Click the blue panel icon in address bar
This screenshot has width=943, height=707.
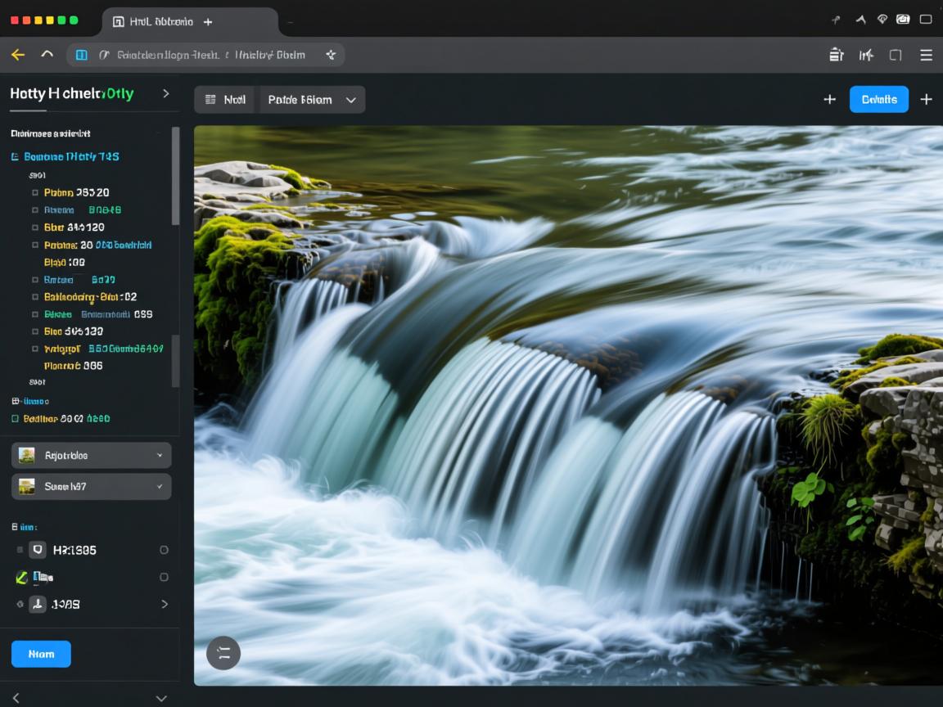81,55
